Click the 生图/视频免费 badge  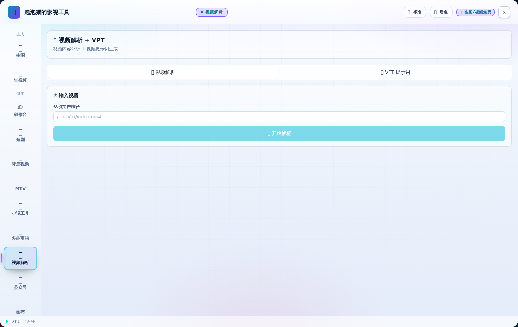475,12
